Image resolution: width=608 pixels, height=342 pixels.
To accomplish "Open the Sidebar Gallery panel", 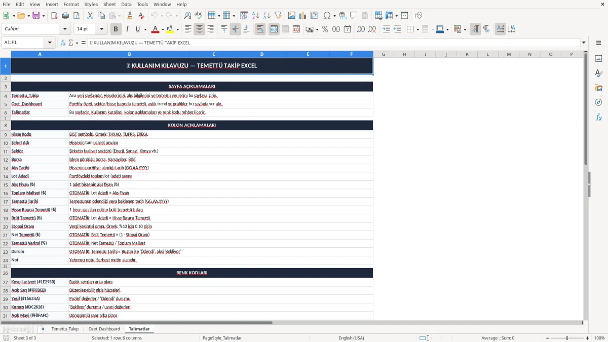I will pos(598,88).
